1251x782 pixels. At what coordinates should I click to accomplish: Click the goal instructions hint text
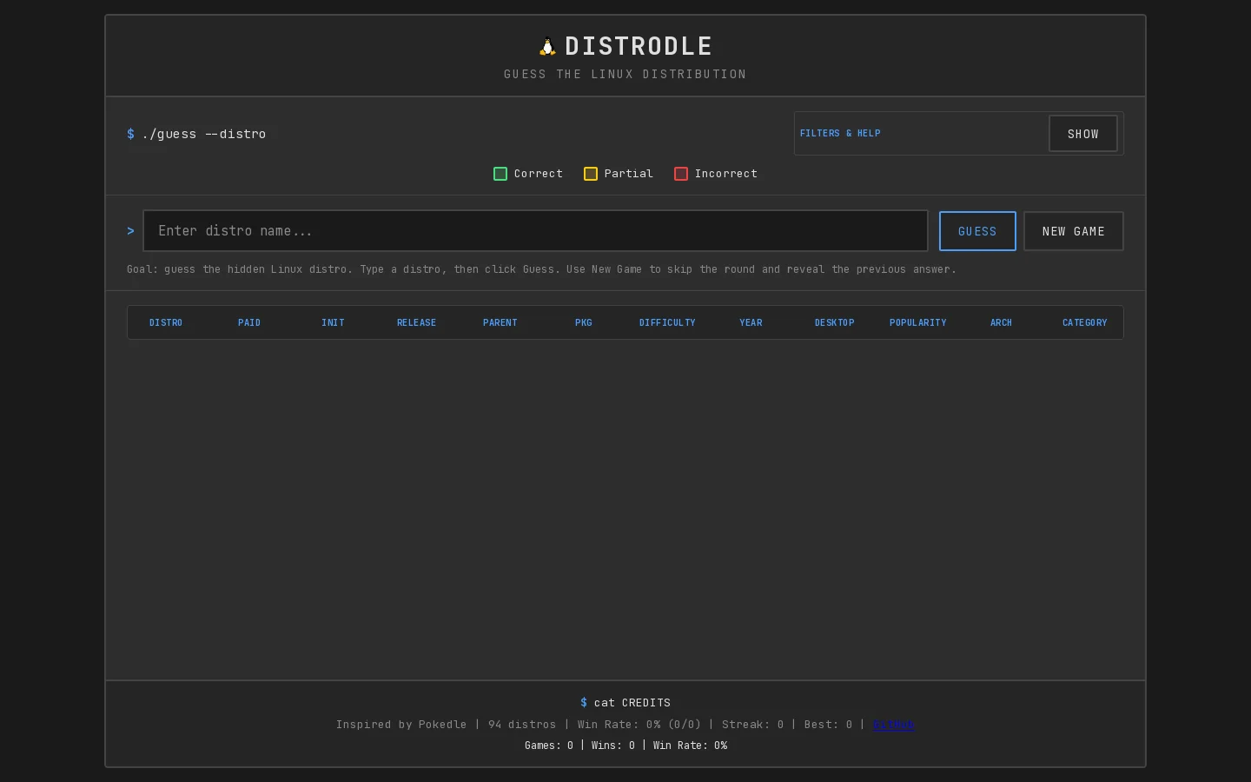(541, 269)
